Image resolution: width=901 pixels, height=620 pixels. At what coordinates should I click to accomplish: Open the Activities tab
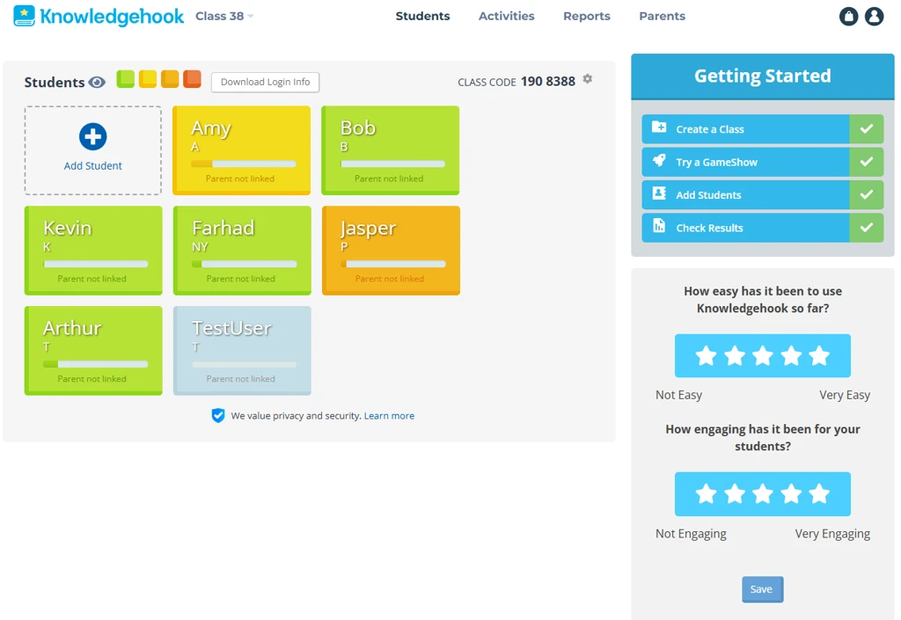506,16
